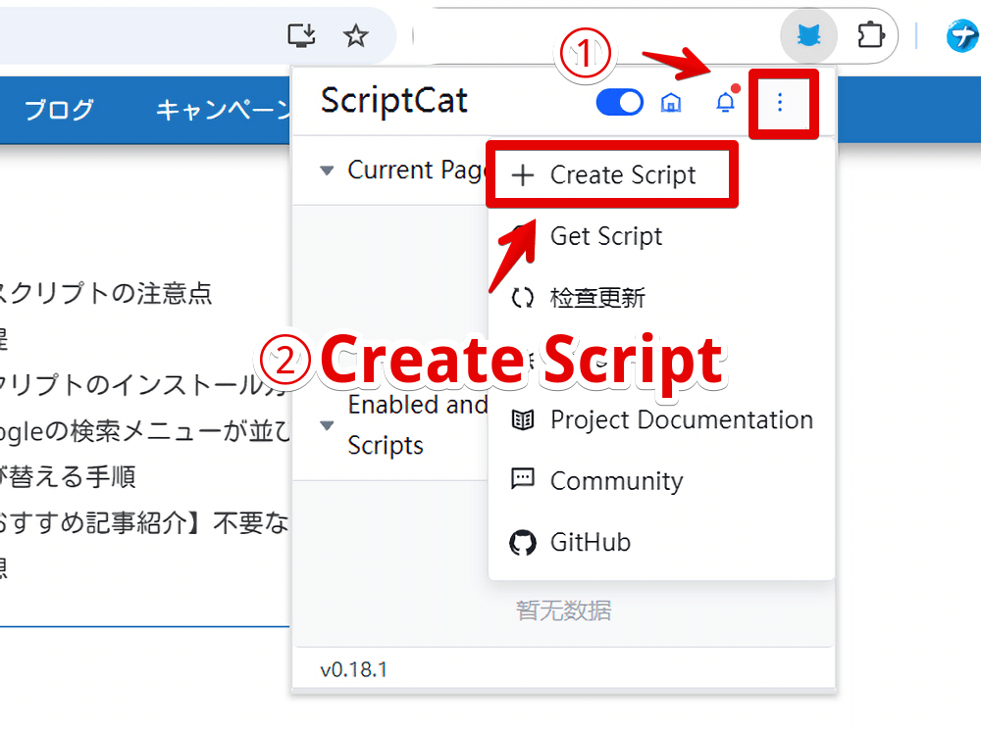Click the v0.18.1 version text
The width and height of the screenshot is (981, 733).
coord(353,670)
